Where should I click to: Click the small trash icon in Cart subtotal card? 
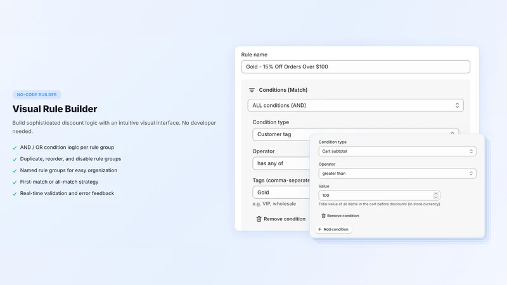tap(323, 216)
